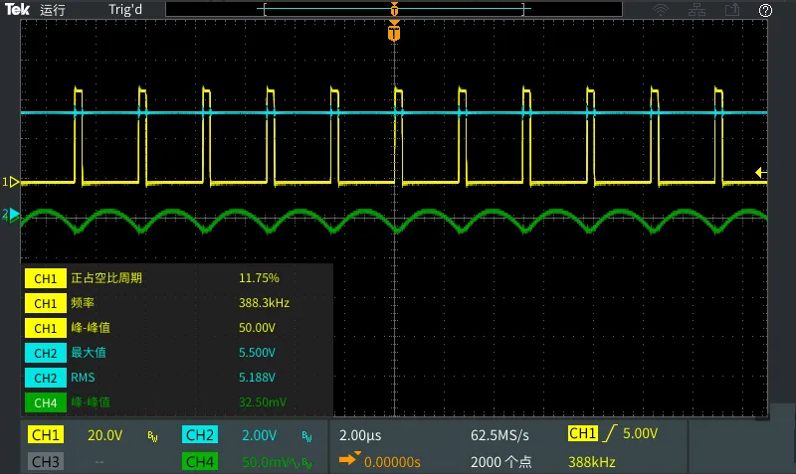
Task: Click the rising edge trigger slope icon
Action: point(610,433)
